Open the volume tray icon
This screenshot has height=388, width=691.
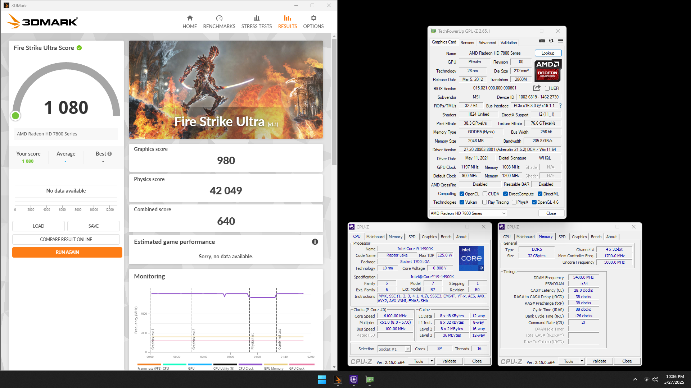(x=655, y=379)
